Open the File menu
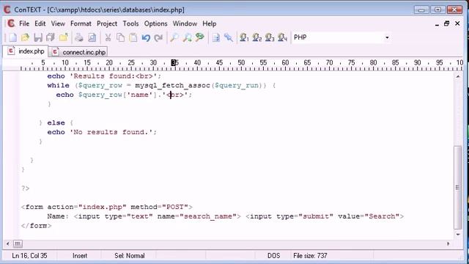The width and height of the screenshot is (469, 264). [24, 23]
